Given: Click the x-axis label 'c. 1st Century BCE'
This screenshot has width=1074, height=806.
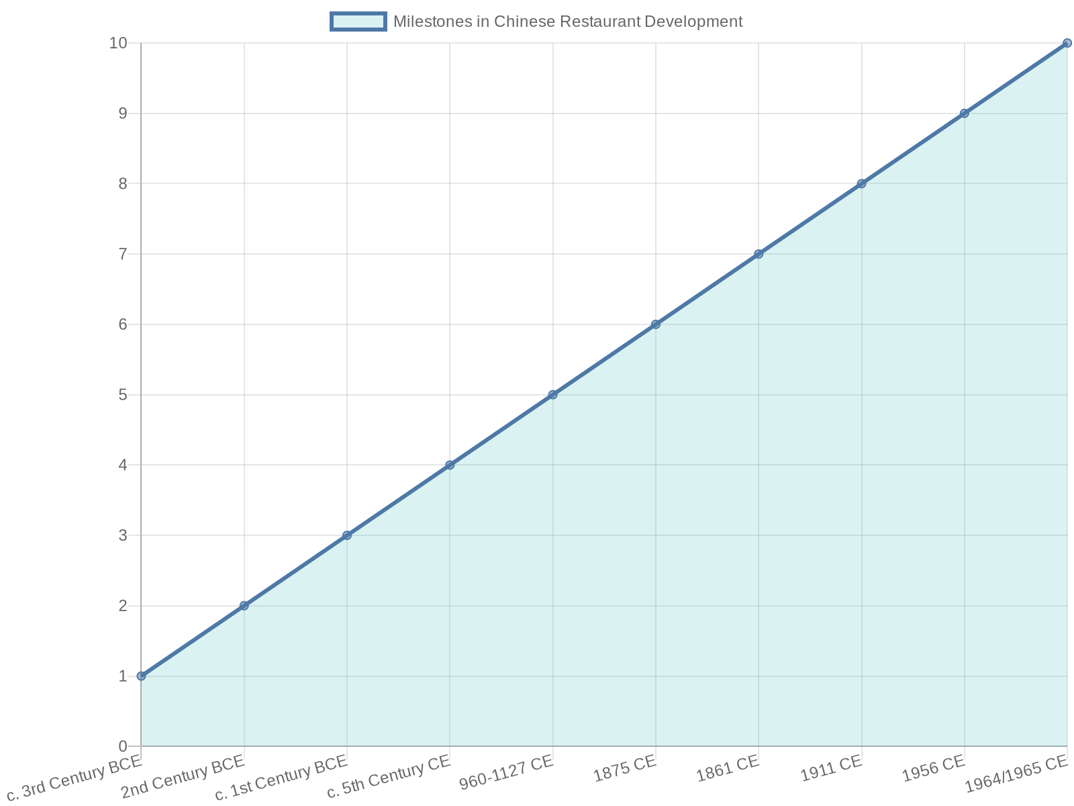Looking at the screenshot, I should coord(282,778).
